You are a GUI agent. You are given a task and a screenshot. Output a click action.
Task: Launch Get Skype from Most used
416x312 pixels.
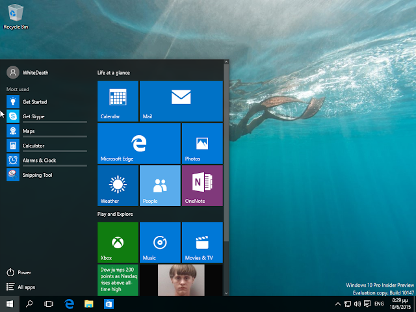coord(47,116)
